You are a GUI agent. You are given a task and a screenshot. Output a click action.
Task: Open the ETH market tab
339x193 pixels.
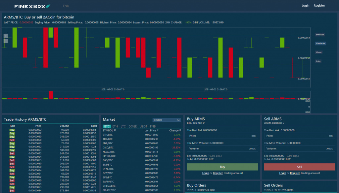(115, 126)
